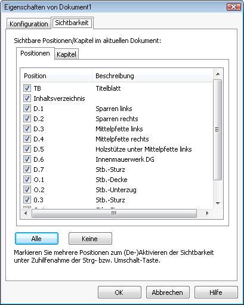Select the Positionen sub-tab

35,53
